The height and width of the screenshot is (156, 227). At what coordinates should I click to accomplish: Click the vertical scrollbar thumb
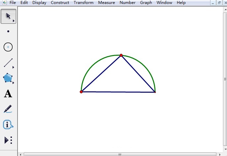pos(225,79)
